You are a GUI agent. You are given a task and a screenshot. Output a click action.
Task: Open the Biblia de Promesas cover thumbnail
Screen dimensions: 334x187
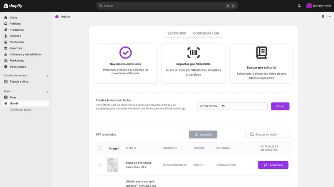point(112,165)
